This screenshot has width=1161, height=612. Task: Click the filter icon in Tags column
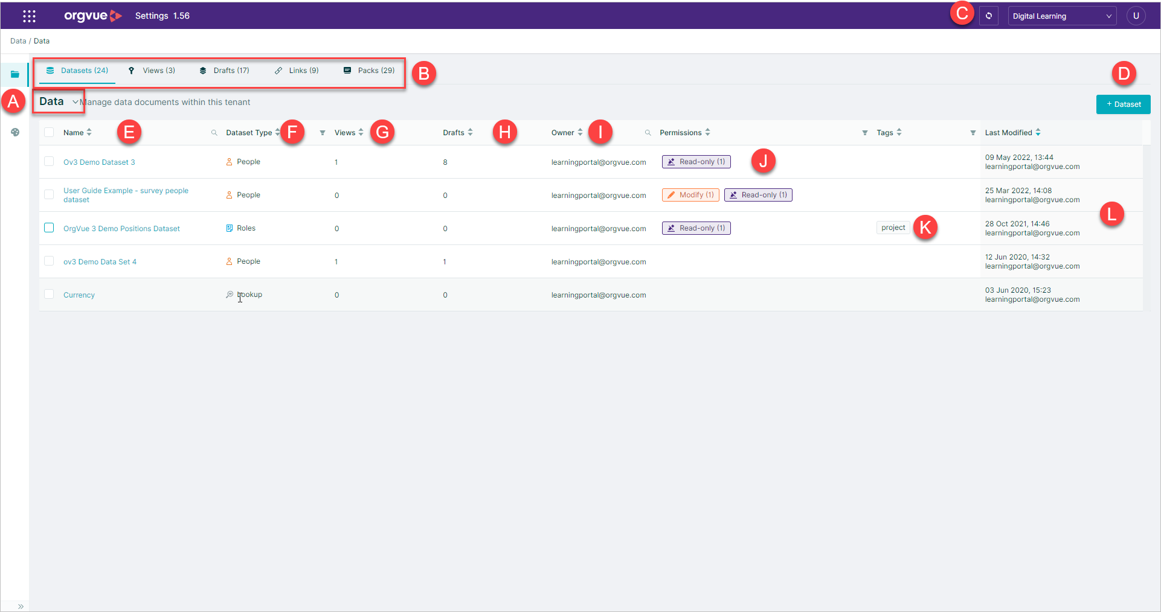[x=973, y=133]
